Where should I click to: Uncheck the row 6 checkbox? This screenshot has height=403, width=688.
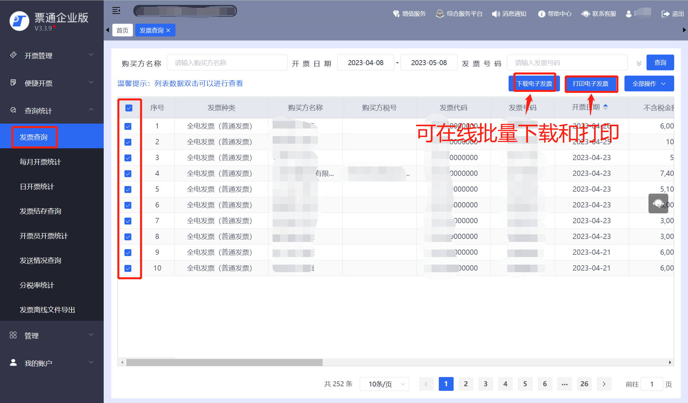128,205
